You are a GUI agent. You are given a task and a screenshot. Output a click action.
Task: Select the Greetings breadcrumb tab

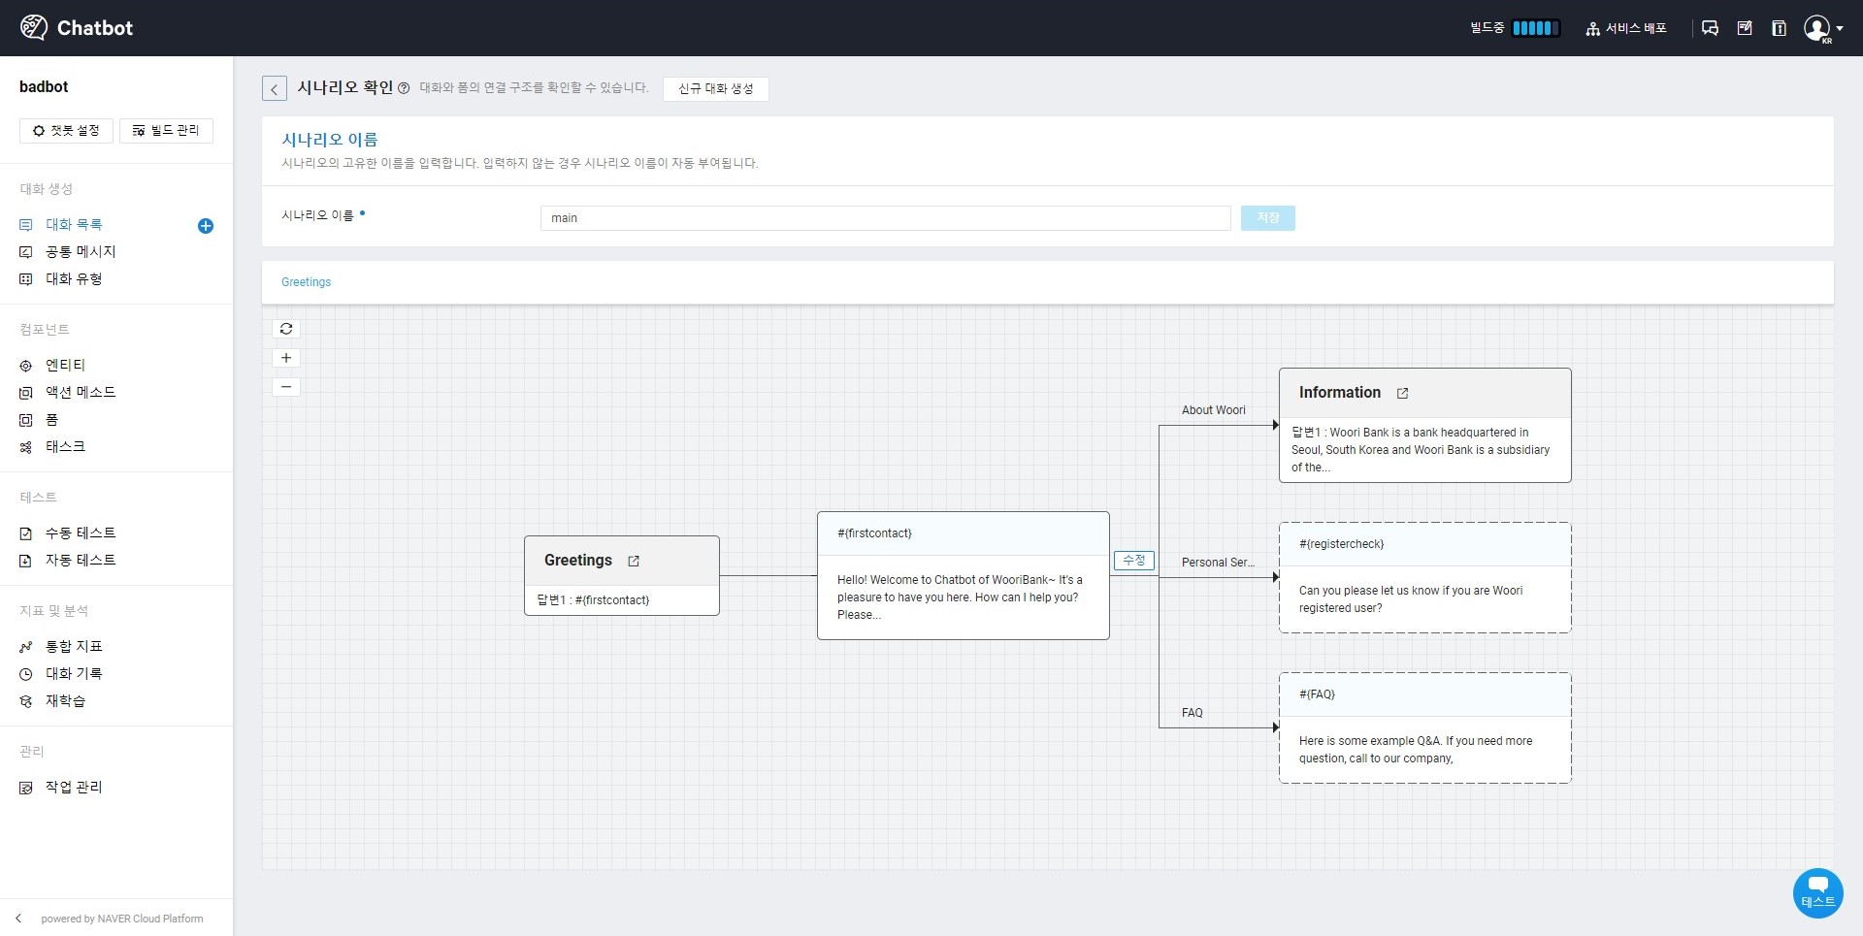[306, 282]
